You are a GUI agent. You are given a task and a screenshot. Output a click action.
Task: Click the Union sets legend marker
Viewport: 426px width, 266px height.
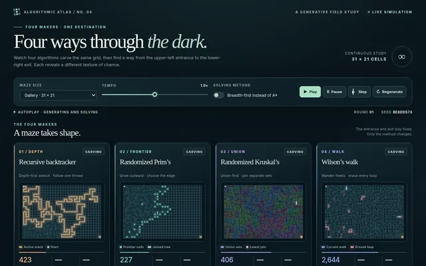pos(222,247)
